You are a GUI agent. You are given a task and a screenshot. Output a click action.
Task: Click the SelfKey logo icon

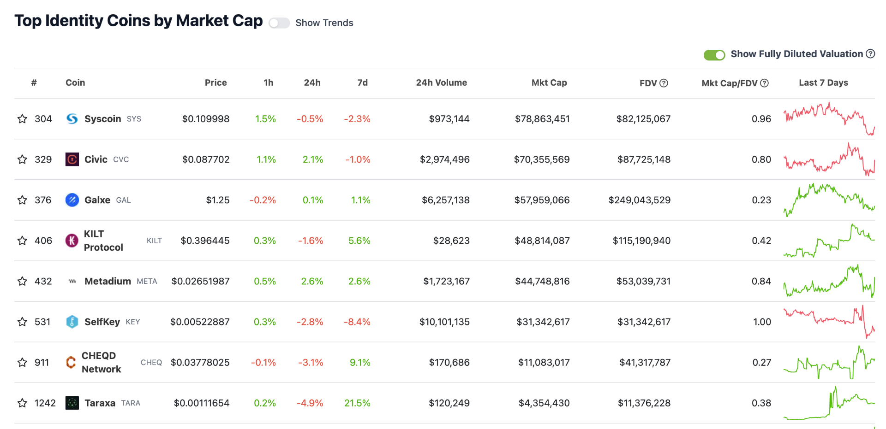tap(72, 322)
